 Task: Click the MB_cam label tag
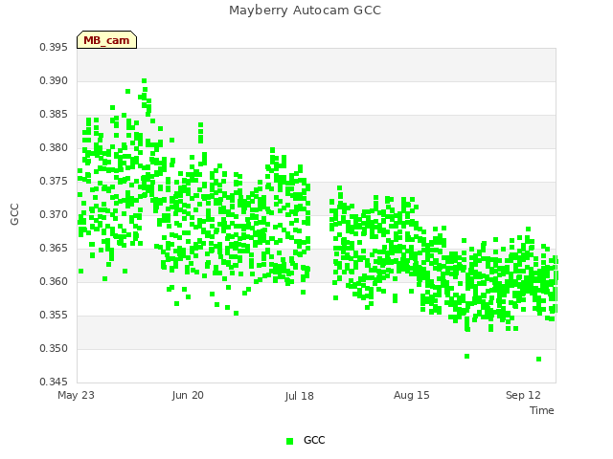pos(106,40)
